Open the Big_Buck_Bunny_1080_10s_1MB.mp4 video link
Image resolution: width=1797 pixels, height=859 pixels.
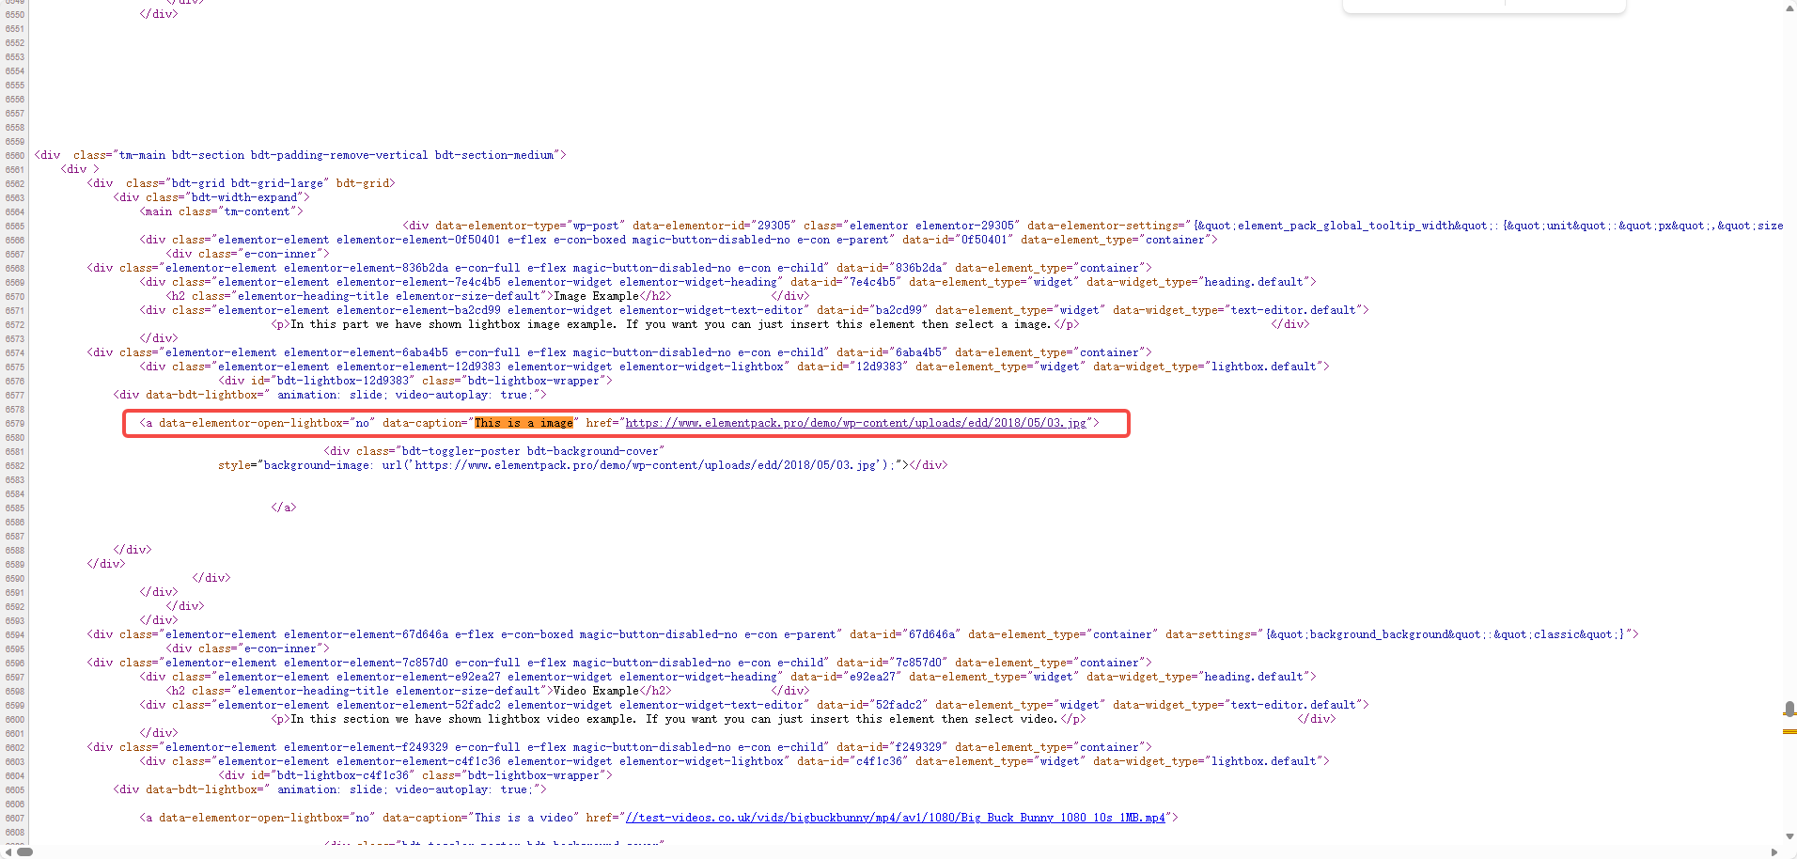pyautogui.click(x=898, y=817)
